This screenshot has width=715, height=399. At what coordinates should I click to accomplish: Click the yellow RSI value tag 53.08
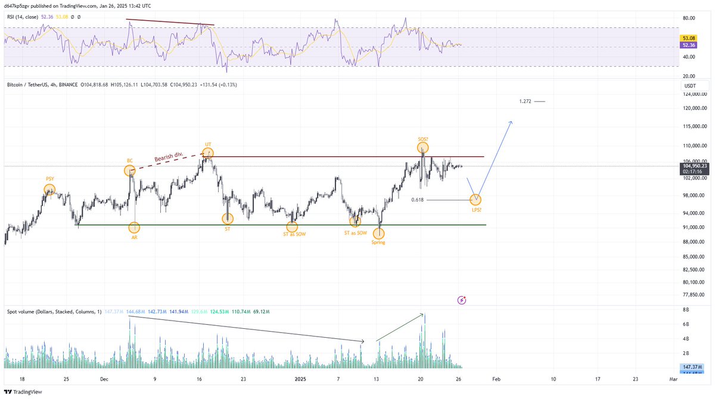[x=689, y=37]
